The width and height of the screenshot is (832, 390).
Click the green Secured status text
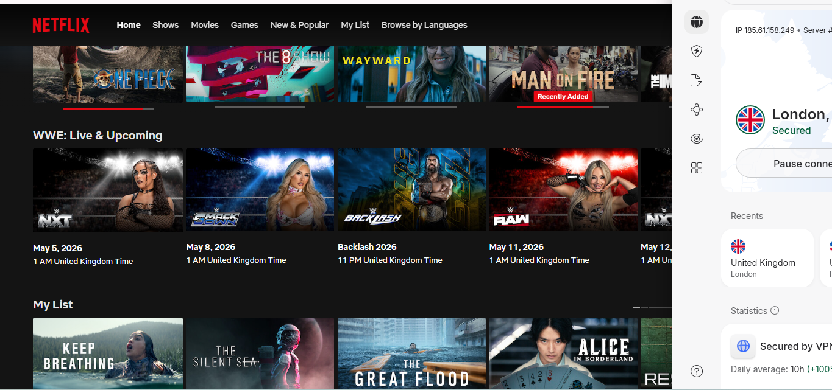point(792,130)
